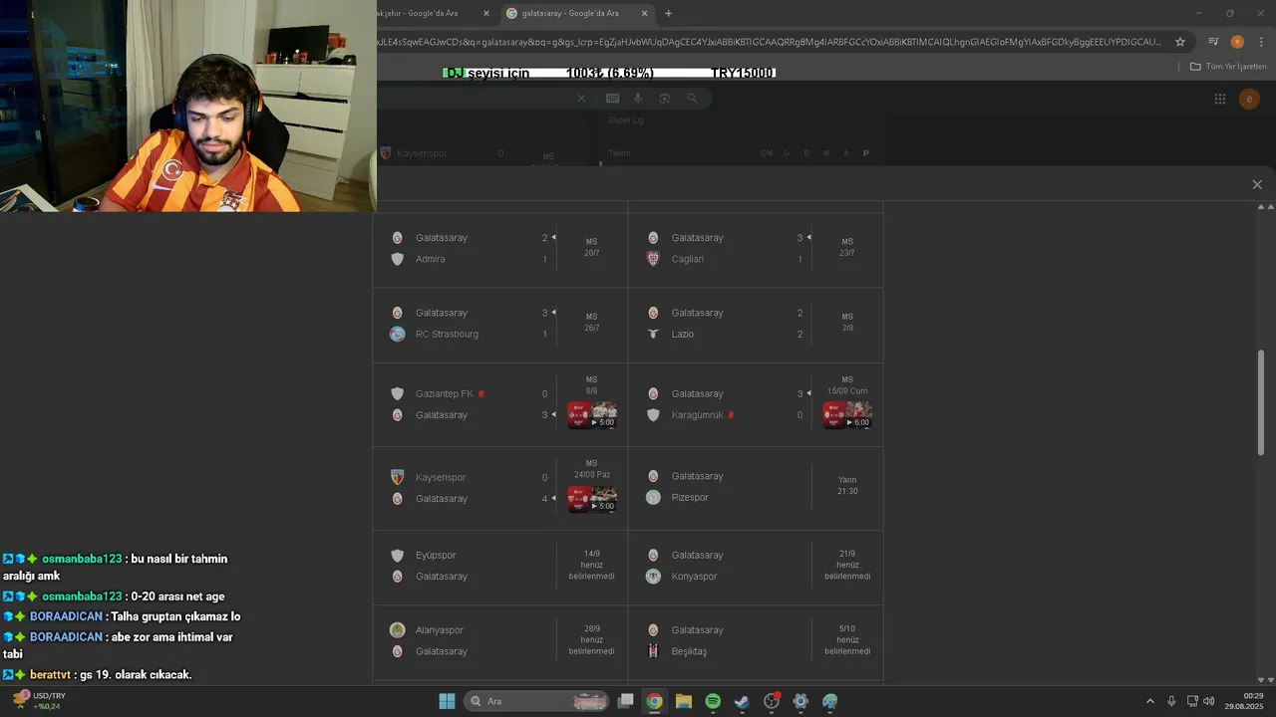Screen dimensions: 1276x717
Task: Click the vertical scrollbar thumb of results panel
Action: [1261, 401]
